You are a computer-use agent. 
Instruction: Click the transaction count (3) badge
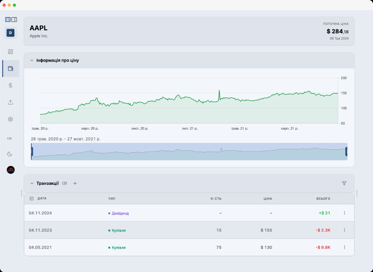(64, 183)
